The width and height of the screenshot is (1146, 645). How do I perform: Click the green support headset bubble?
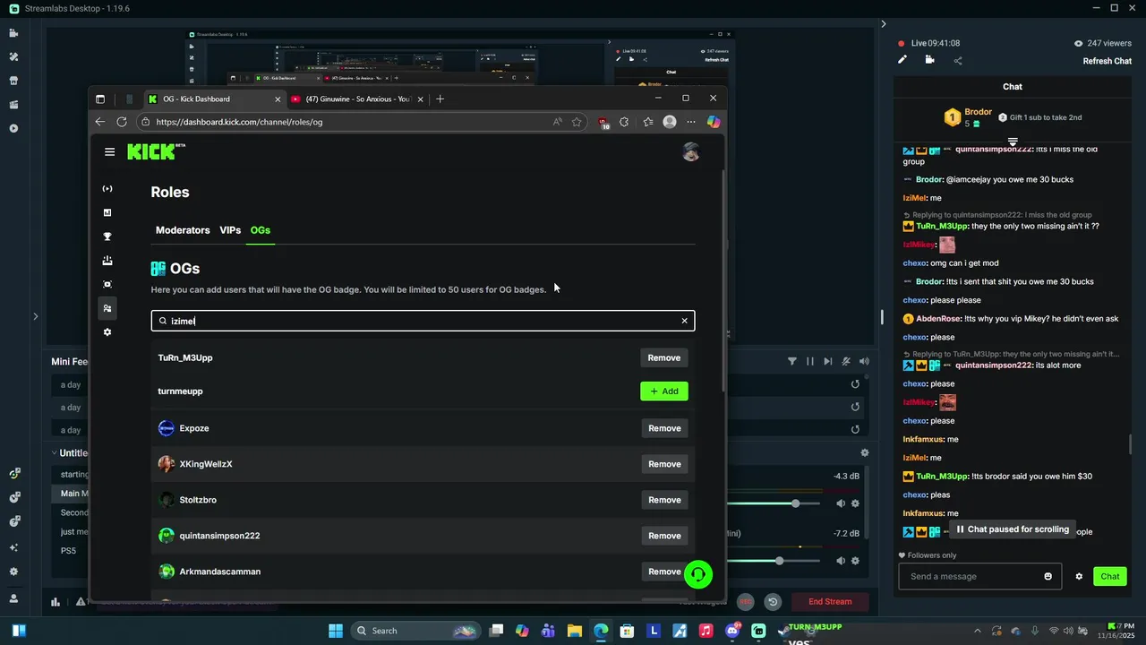(698, 574)
